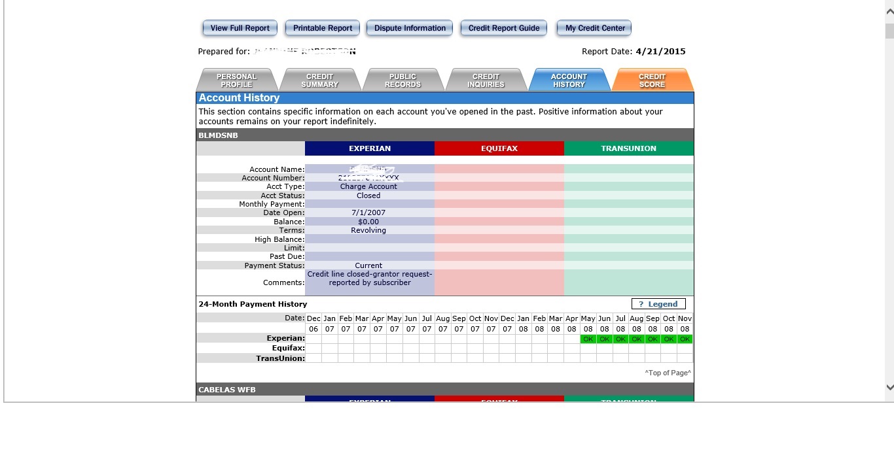Click the Monthly Payment label
This screenshot has height=476, width=894.
click(x=272, y=204)
